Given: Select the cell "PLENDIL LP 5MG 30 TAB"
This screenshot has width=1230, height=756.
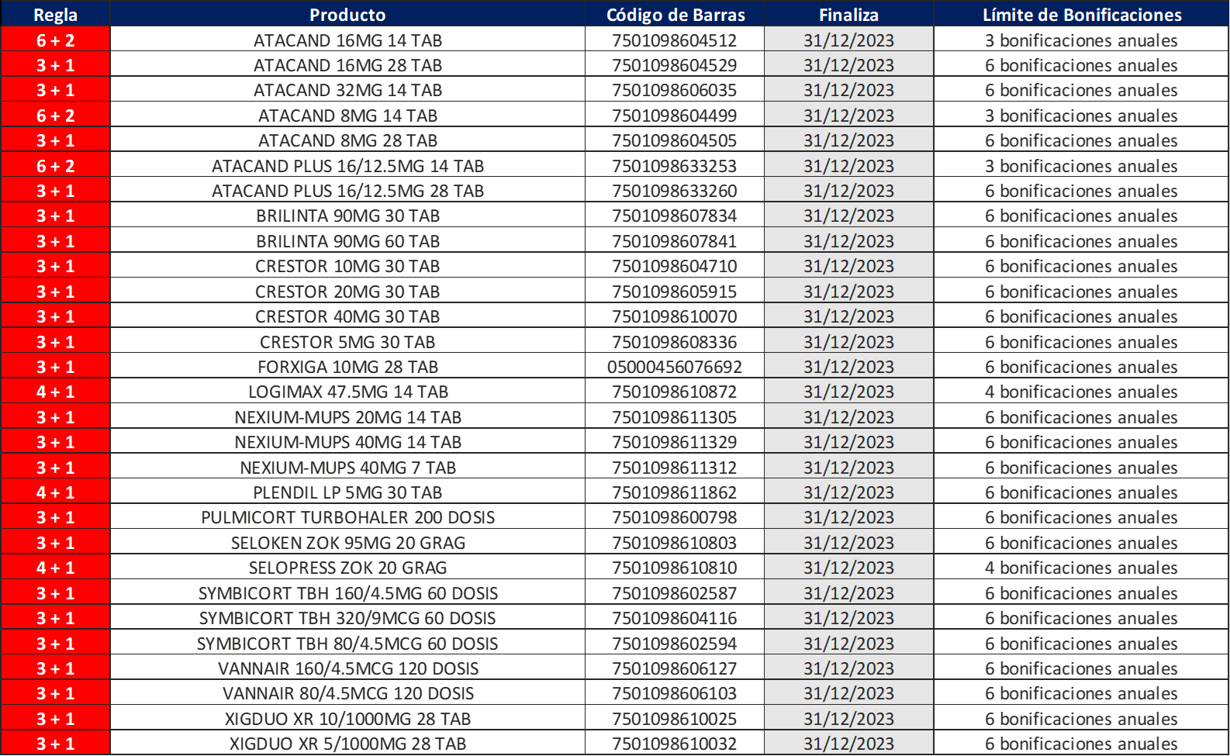Looking at the screenshot, I should pos(347,492).
